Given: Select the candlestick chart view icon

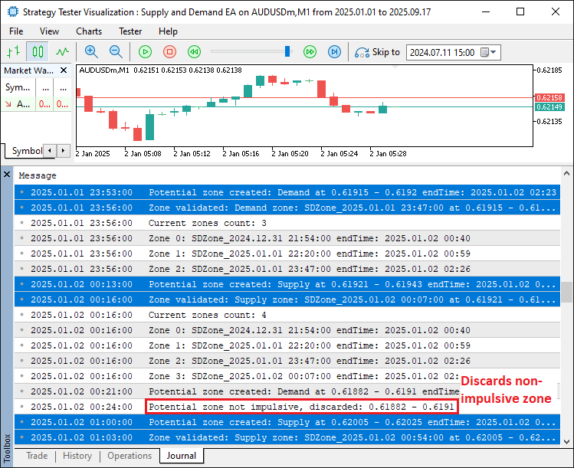Looking at the screenshot, I should point(38,52).
